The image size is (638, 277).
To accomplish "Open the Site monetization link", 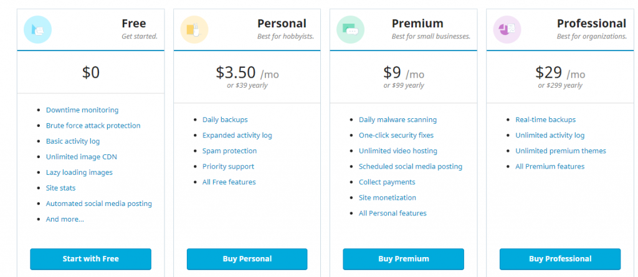I will pyautogui.click(x=387, y=197).
